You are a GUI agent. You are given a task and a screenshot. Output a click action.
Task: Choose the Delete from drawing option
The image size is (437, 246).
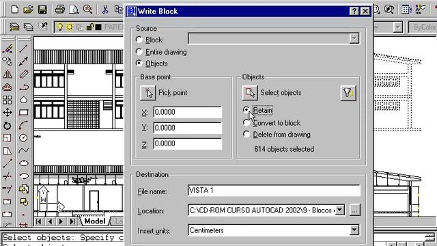pyautogui.click(x=246, y=135)
